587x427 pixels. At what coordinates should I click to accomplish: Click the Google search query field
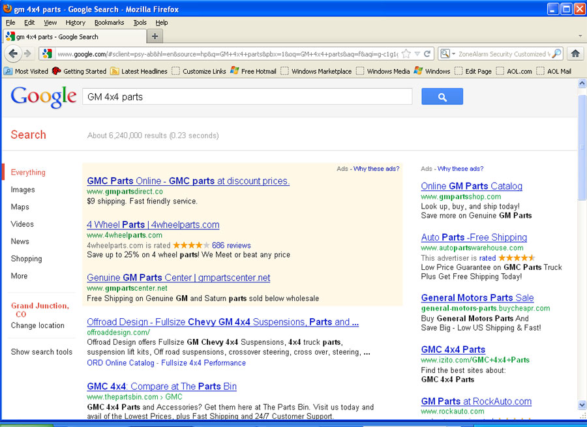pos(247,97)
